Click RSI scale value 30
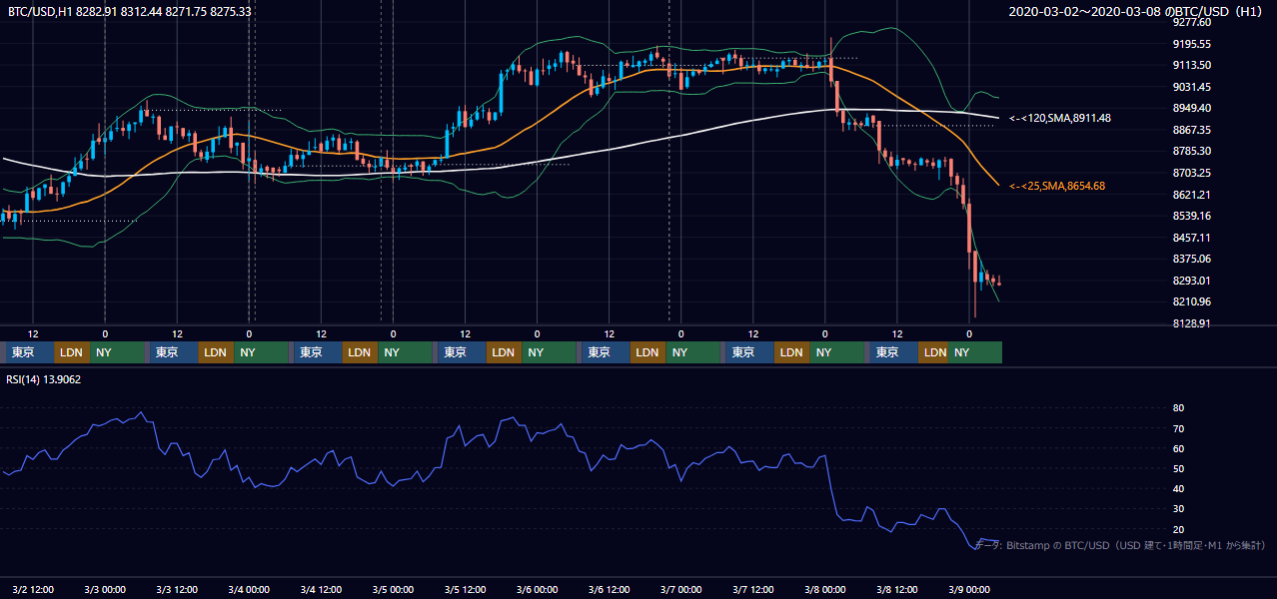 click(1178, 508)
